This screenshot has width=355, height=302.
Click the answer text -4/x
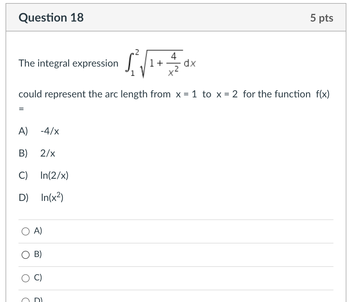[50, 132]
